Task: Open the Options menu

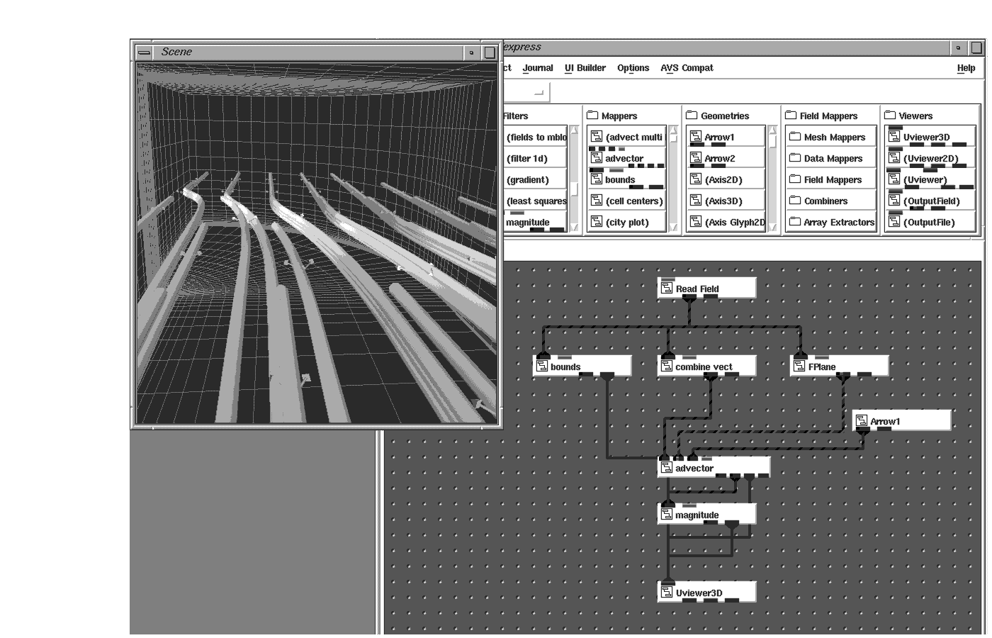Action: click(633, 68)
